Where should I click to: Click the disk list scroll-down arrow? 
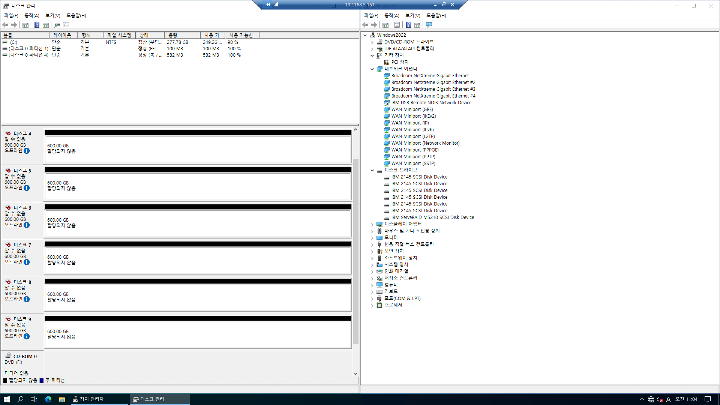(355, 373)
